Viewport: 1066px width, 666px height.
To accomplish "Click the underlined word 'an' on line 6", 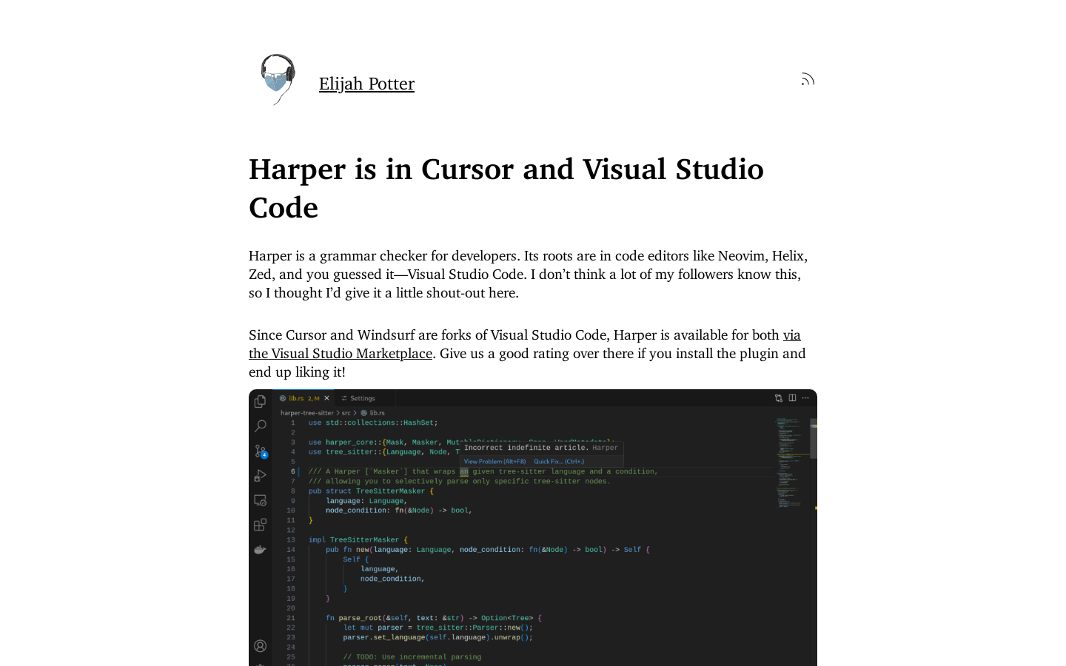I will pos(464,471).
